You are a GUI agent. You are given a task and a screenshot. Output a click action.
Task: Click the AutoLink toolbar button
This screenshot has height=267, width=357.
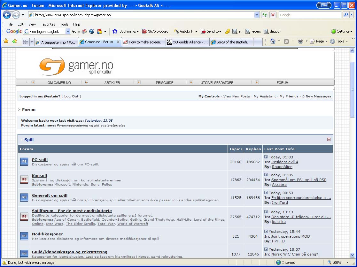pyautogui.click(x=183, y=31)
